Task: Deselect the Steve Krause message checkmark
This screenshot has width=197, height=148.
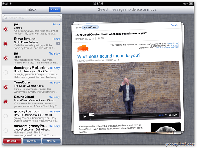Action: coord(6,44)
